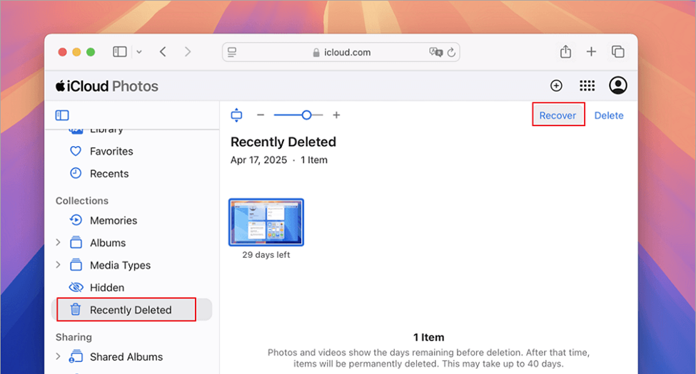Expand the Media Types collection
This screenshot has width=696, height=374.
click(59, 265)
